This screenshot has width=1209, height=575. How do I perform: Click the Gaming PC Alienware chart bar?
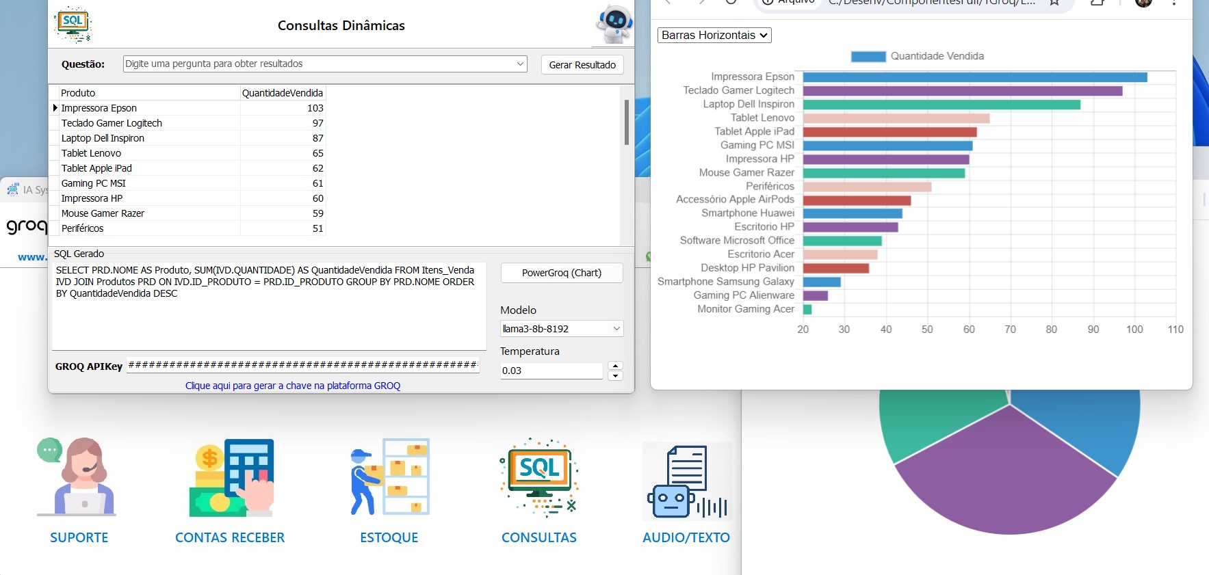coord(816,295)
